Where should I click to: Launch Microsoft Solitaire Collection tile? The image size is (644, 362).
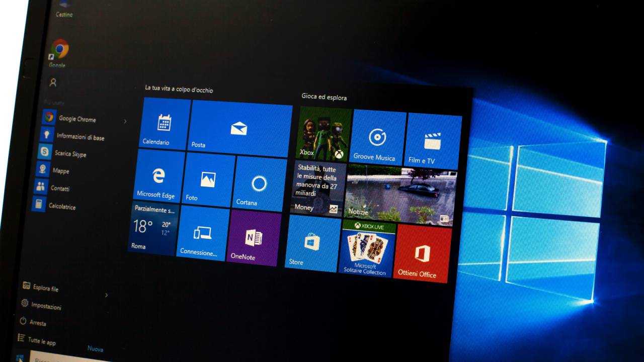pyautogui.click(x=367, y=248)
